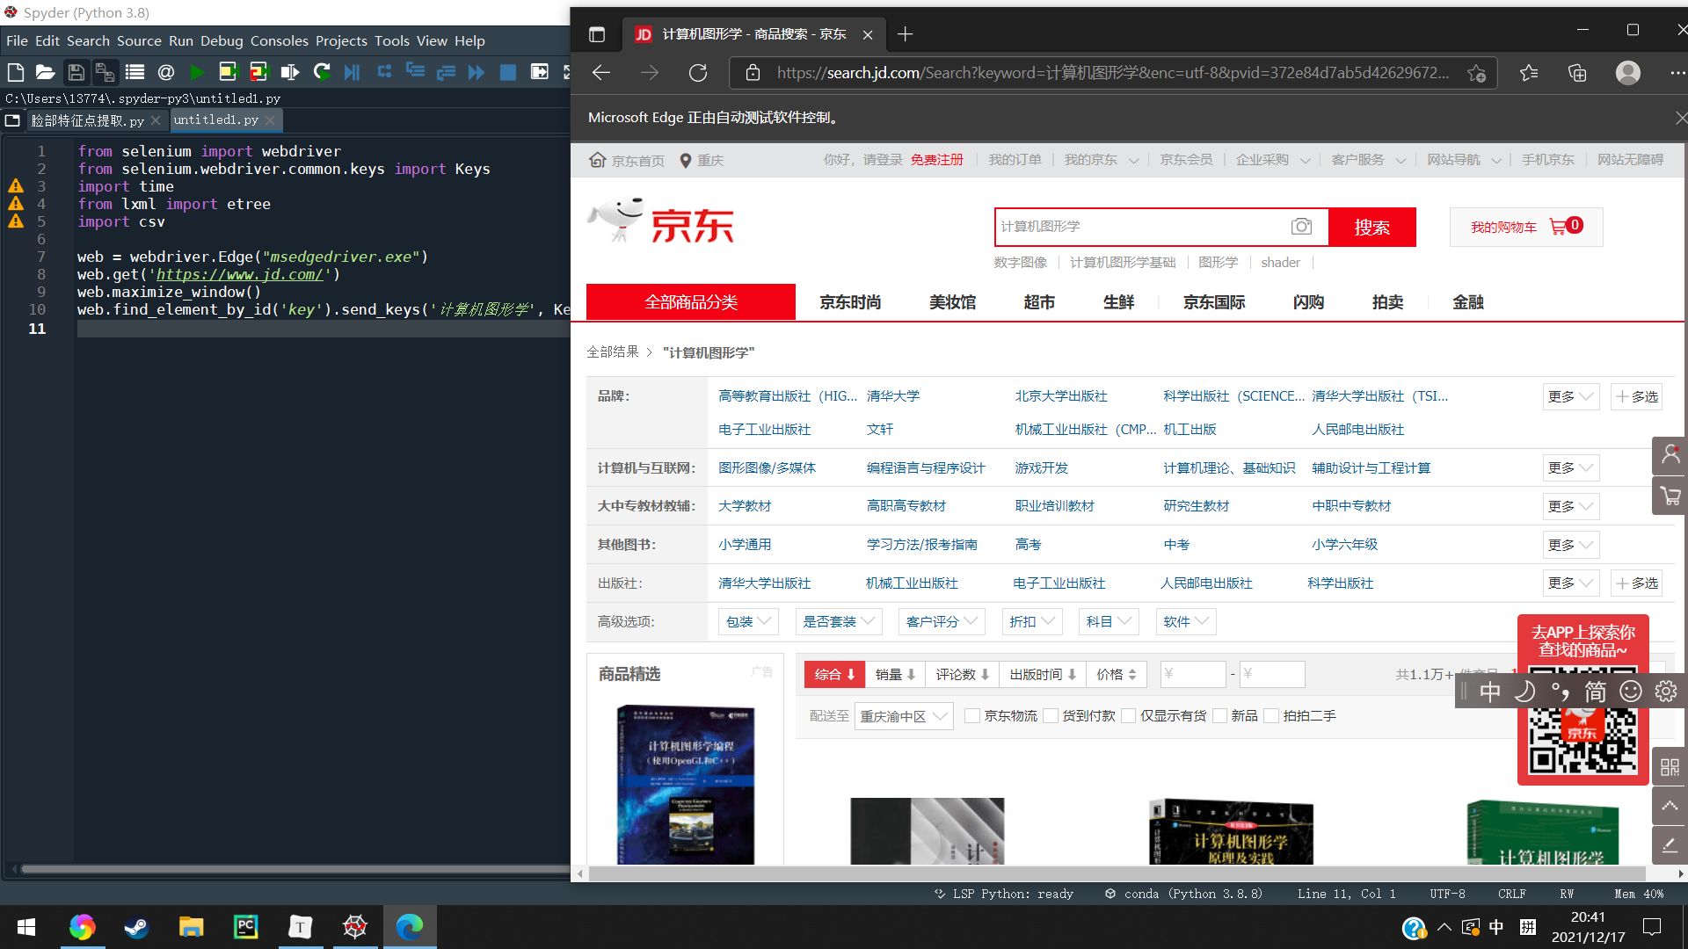Open 我的购物车 cart button

pos(1526,227)
